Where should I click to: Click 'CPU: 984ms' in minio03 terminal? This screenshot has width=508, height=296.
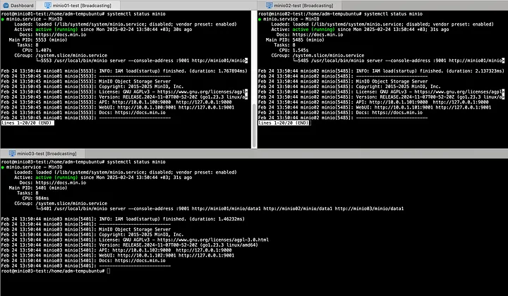(35, 198)
